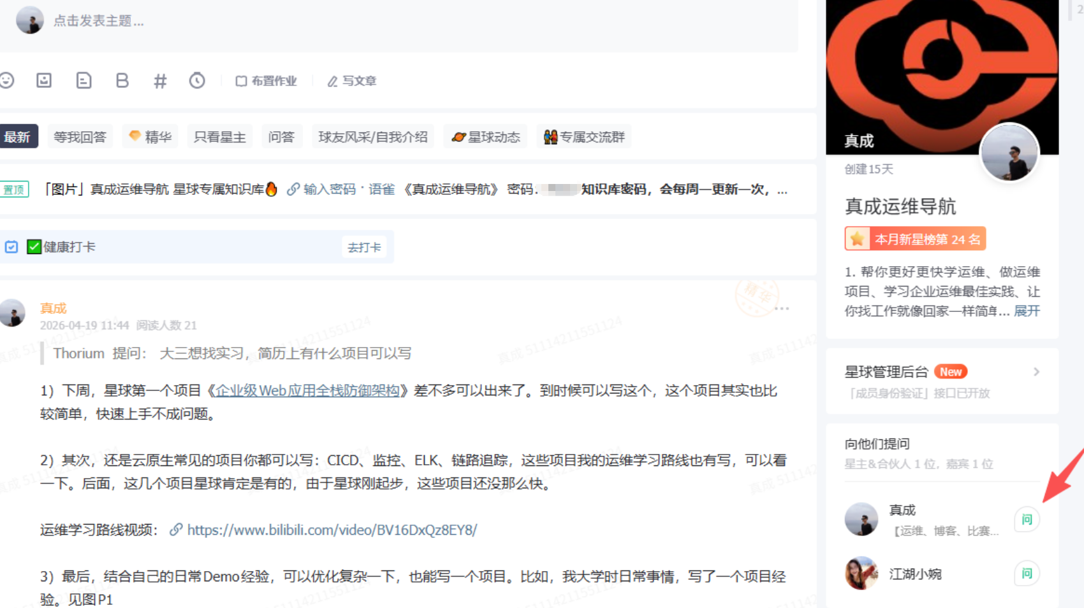Click the insert image icon

[43, 81]
